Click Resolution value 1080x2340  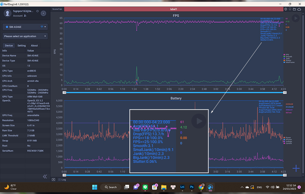33,120
